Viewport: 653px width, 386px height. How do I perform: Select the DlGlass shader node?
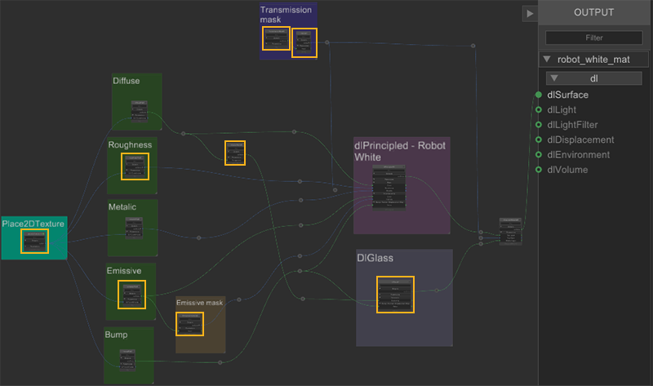[395, 295]
